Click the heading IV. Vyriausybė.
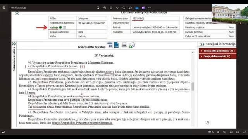Screen dimensions: 248x139 point(104,56)
